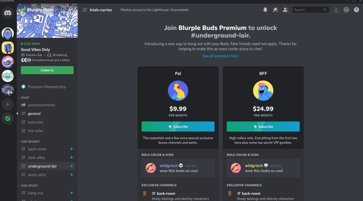The width and height of the screenshot is (363, 201).
Task: Expand Blurple Buds server dropdown arrow
Action: click(71, 10)
